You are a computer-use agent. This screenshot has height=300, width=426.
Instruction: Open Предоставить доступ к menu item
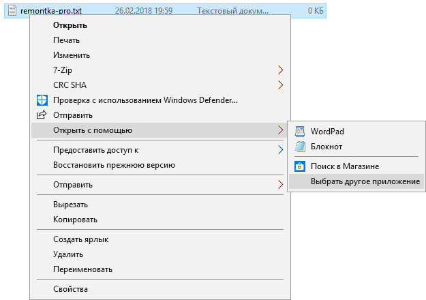[x=160, y=150]
